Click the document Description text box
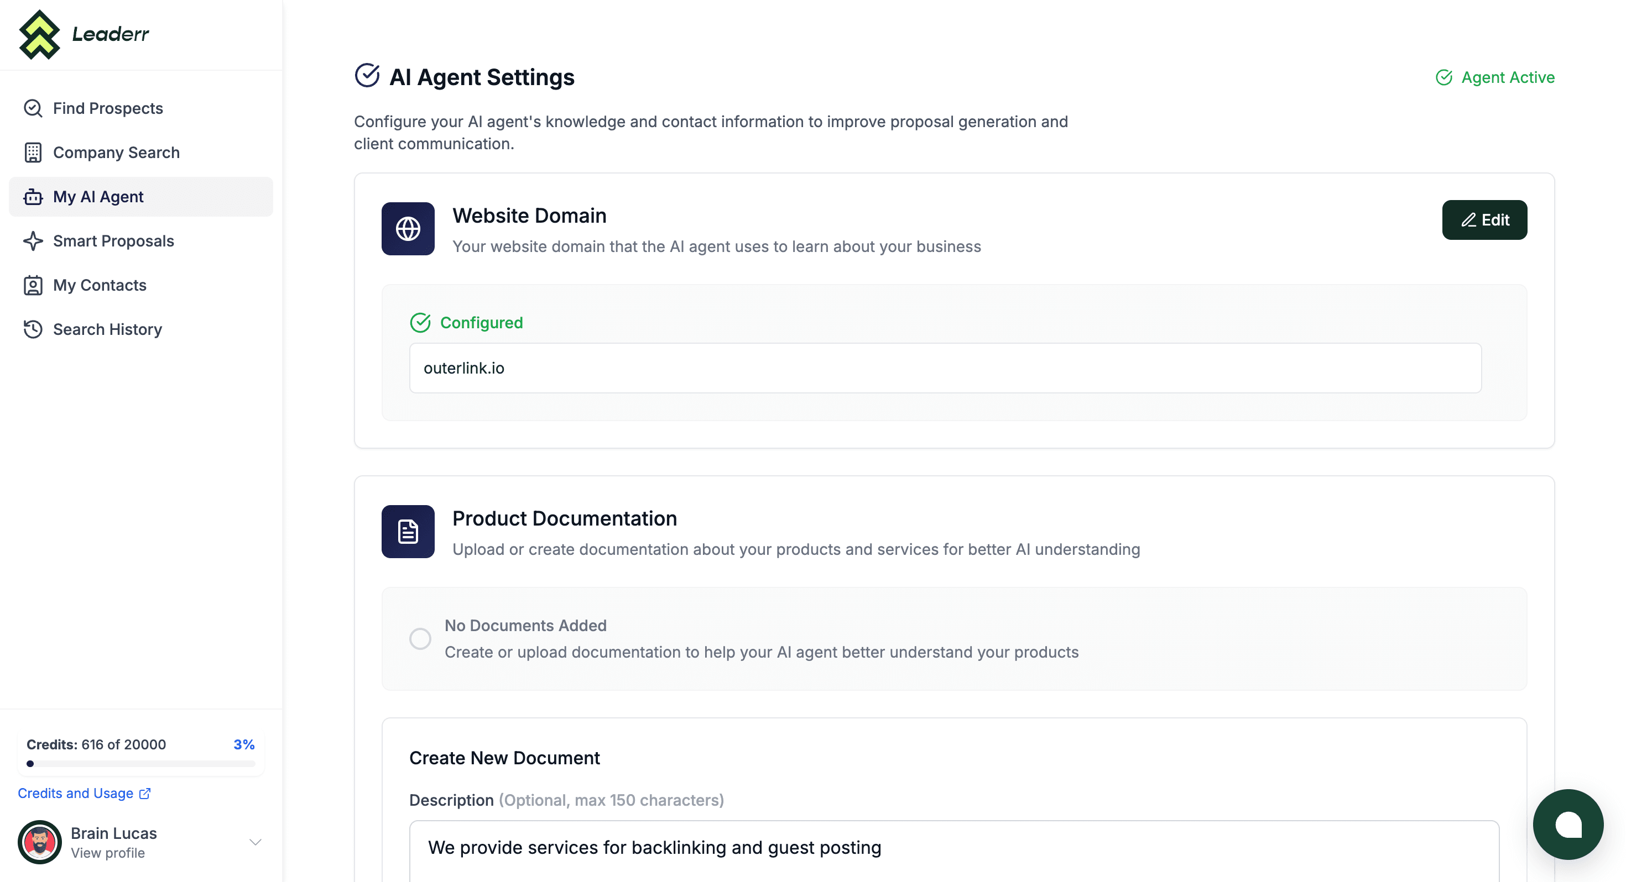 (x=954, y=851)
